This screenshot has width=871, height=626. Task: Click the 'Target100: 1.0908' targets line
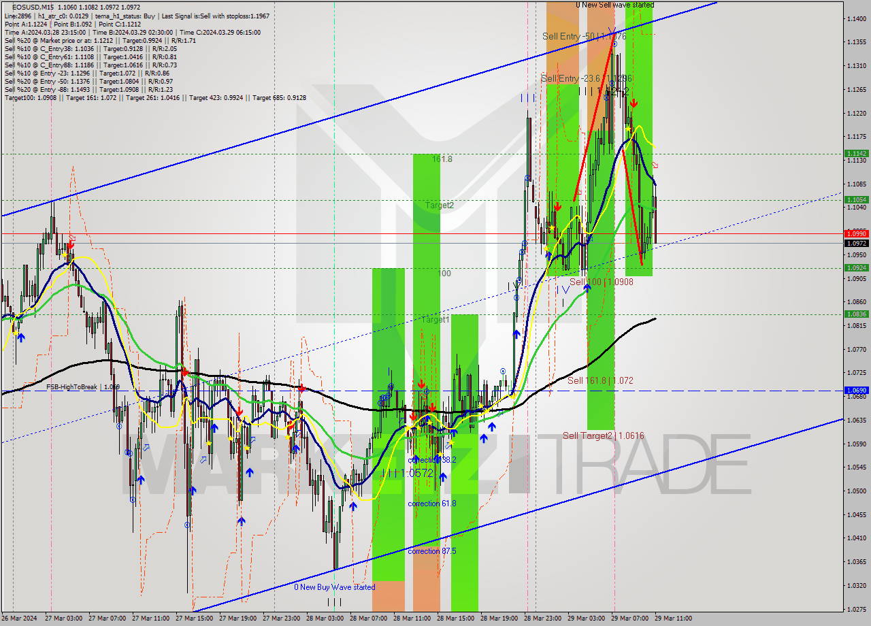(x=155, y=97)
